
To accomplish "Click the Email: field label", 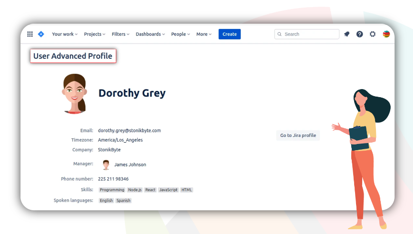I will (87, 130).
